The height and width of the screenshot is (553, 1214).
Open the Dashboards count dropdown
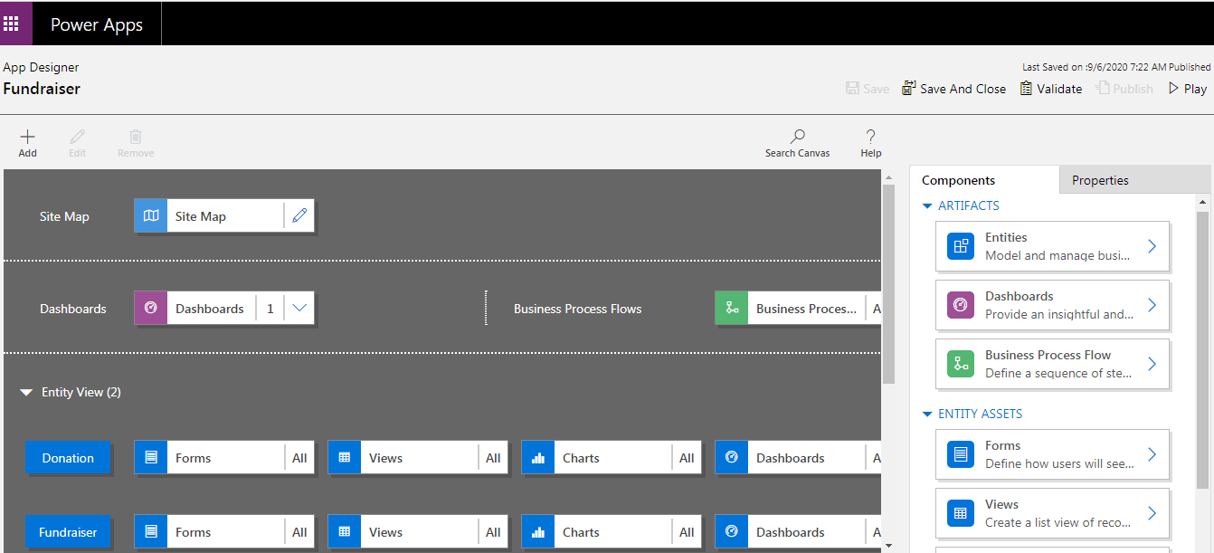[299, 308]
